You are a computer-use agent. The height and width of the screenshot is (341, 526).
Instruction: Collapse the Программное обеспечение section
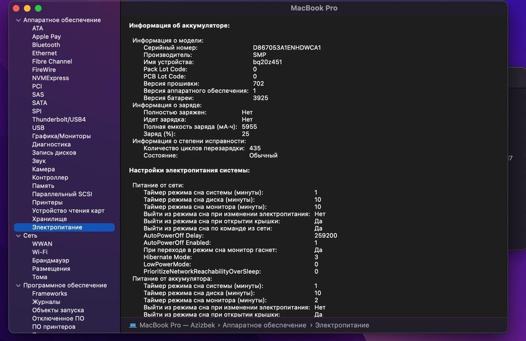(18, 285)
